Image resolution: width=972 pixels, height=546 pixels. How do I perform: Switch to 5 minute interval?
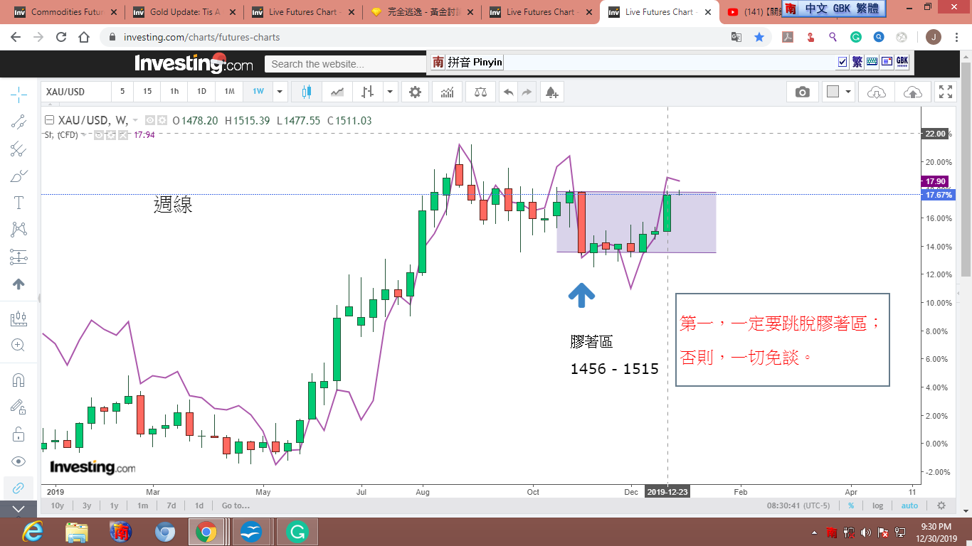pyautogui.click(x=122, y=92)
